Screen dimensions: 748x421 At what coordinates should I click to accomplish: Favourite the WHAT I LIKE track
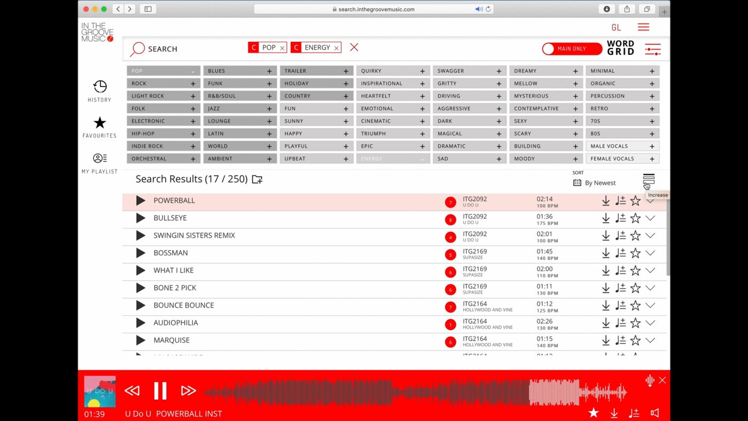click(635, 270)
